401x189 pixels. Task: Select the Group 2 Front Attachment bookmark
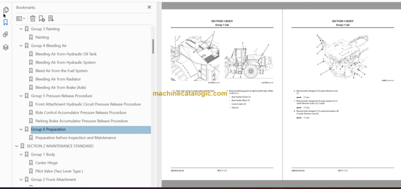tap(53, 180)
